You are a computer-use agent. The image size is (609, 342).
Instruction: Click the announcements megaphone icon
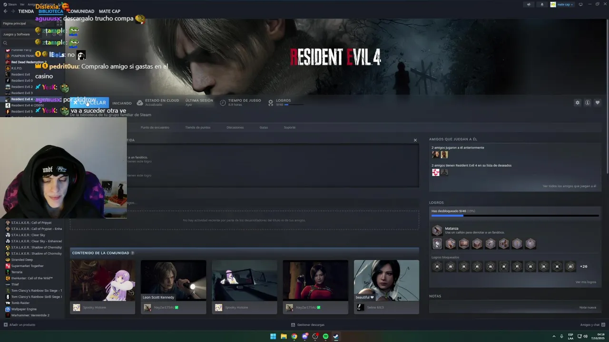529,4
